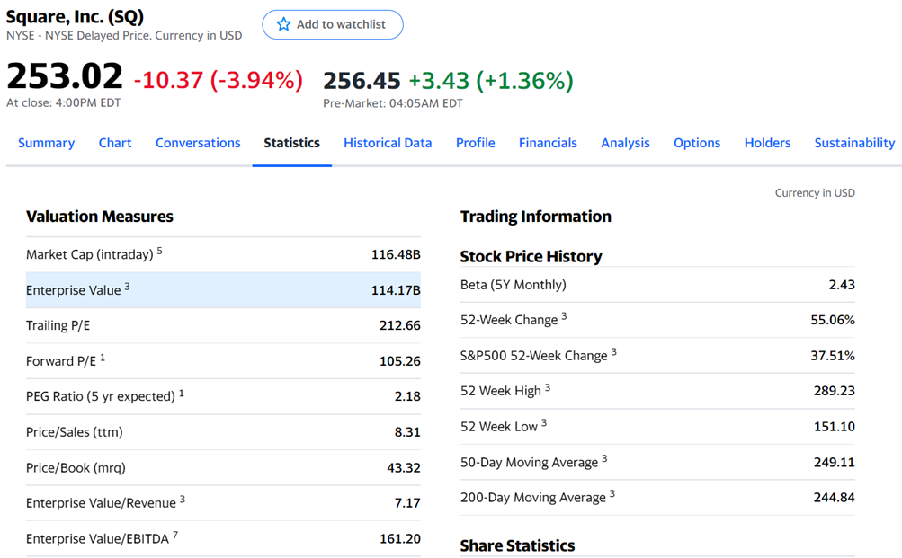This screenshot has width=902, height=558.
Task: Open the Conversations tab
Action: point(198,143)
